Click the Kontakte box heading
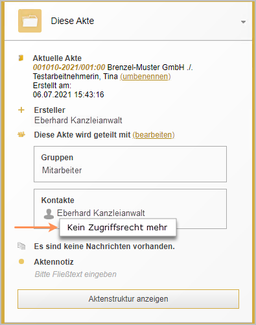The image size is (256, 325). point(58,200)
